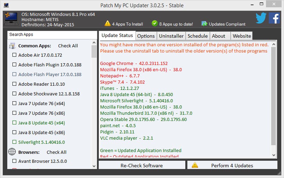Click status panel scrollbar down arrow

coord(274,155)
